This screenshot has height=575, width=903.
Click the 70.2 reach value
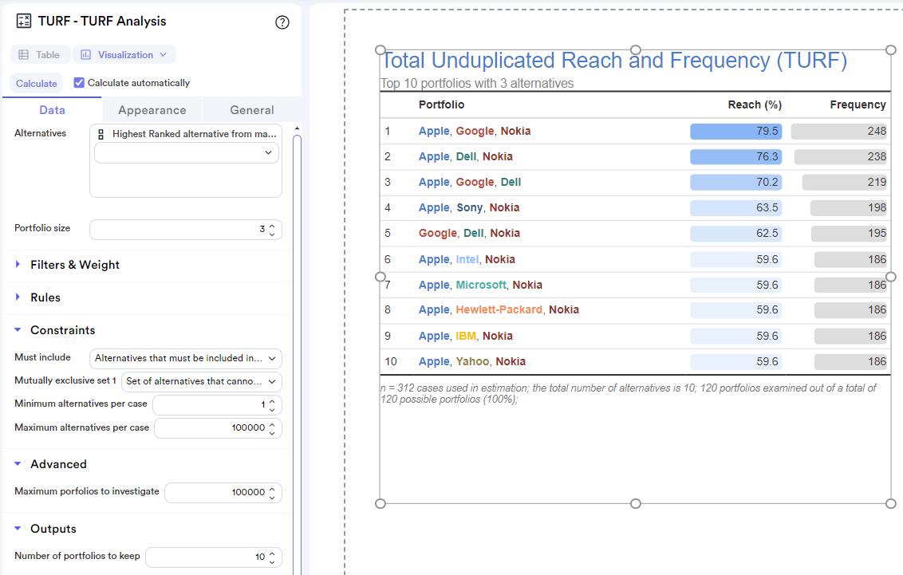pyautogui.click(x=767, y=183)
